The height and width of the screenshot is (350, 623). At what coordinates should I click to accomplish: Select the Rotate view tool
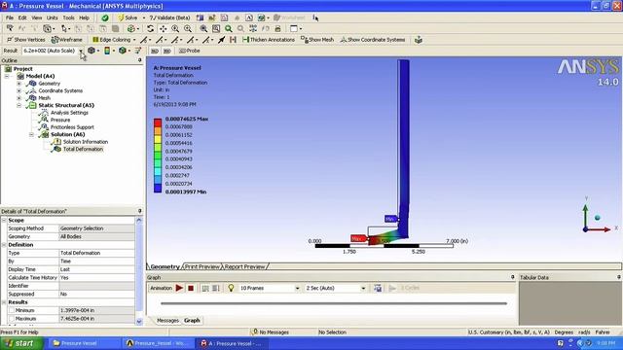click(x=150, y=28)
